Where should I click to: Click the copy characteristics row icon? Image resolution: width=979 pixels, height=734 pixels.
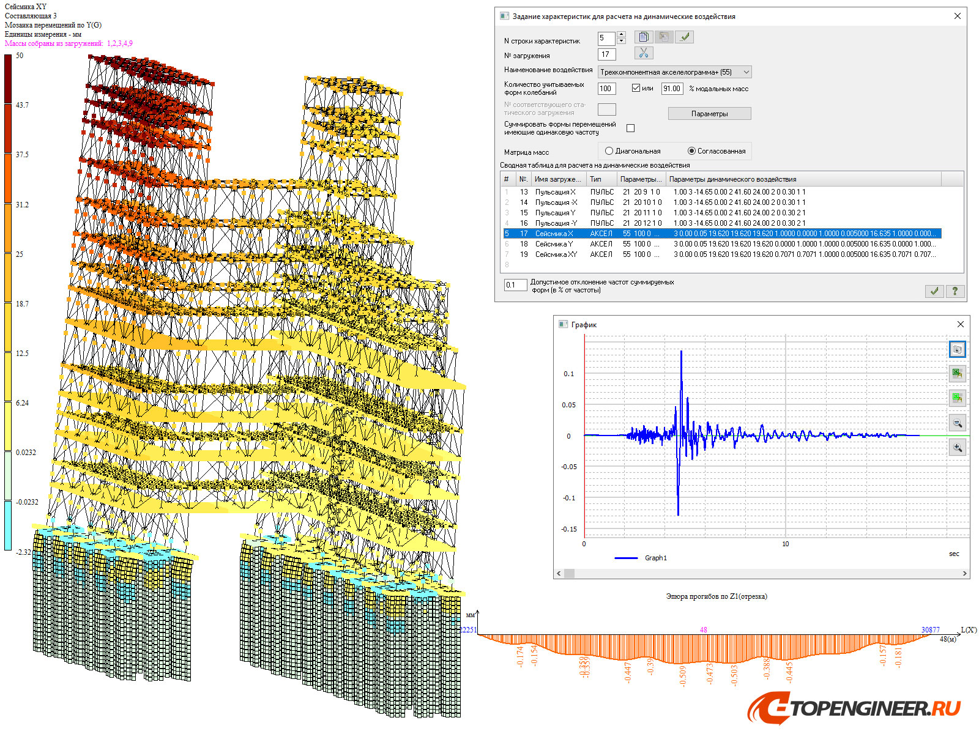643,37
